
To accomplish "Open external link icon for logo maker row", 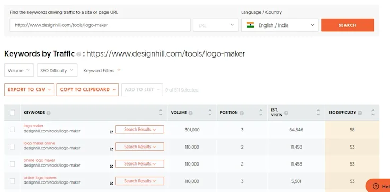I will (111, 132).
